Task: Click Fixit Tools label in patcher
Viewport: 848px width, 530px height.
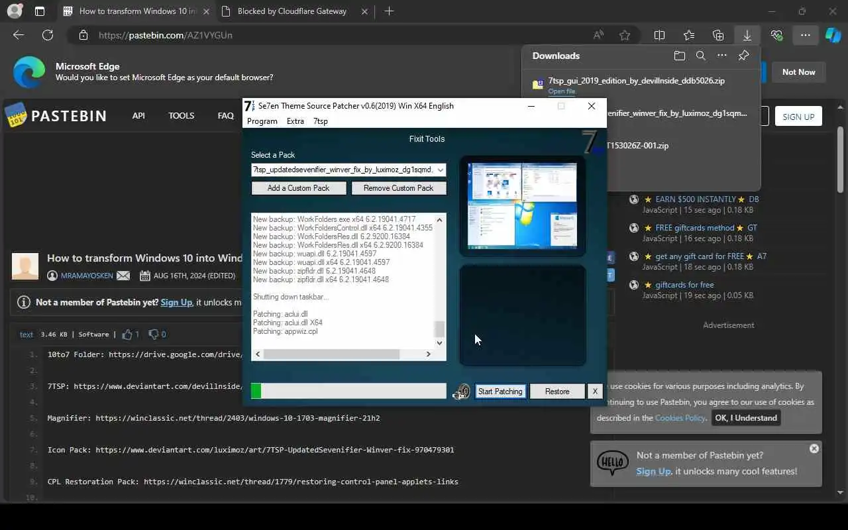Action: [x=427, y=138]
